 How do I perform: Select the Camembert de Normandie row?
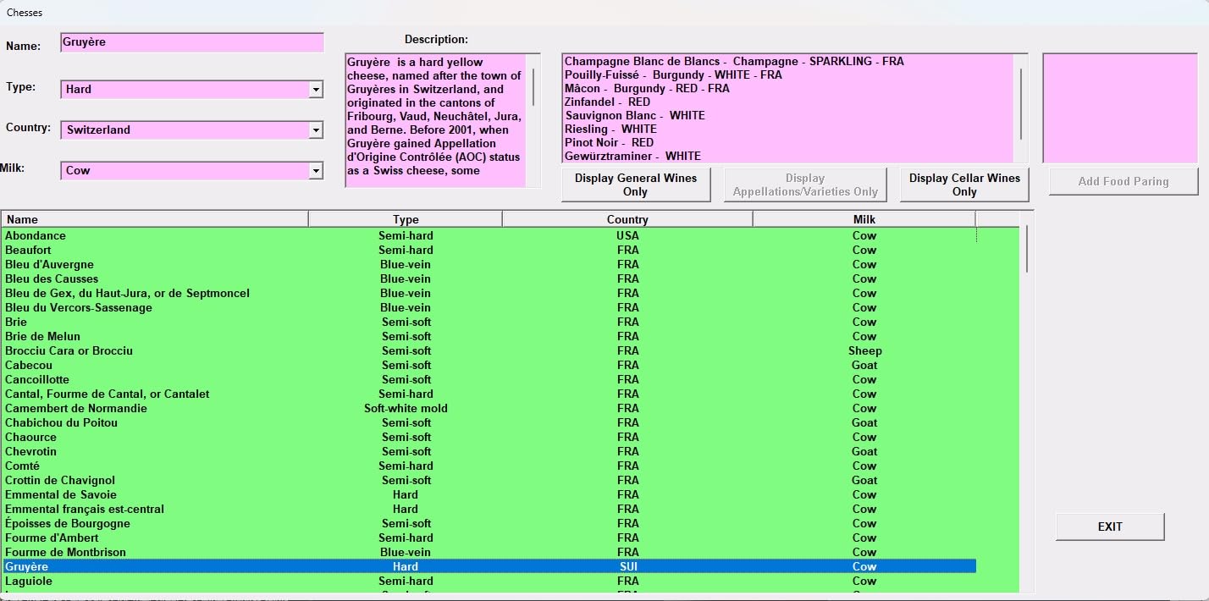(489, 408)
